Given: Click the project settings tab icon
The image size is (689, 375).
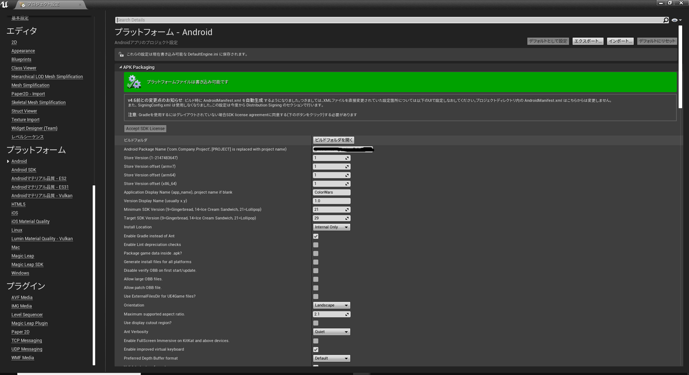Looking at the screenshot, I should [x=22, y=5].
